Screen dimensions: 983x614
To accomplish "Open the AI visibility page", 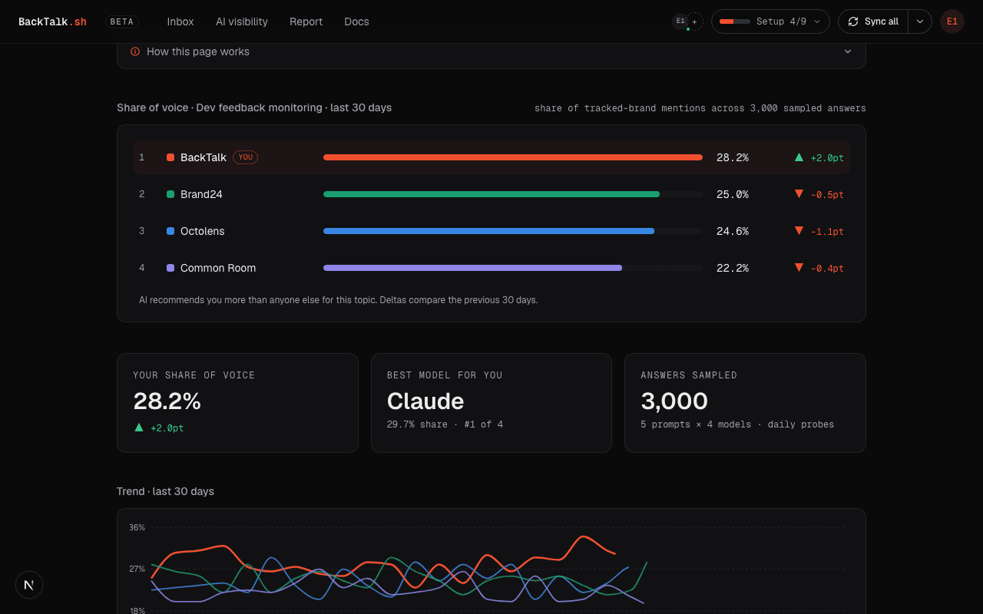I will 242,21.
